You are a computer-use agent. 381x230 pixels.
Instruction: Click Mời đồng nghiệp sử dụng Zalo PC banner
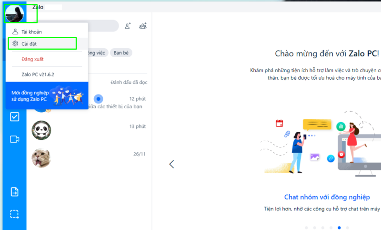[x=47, y=95]
